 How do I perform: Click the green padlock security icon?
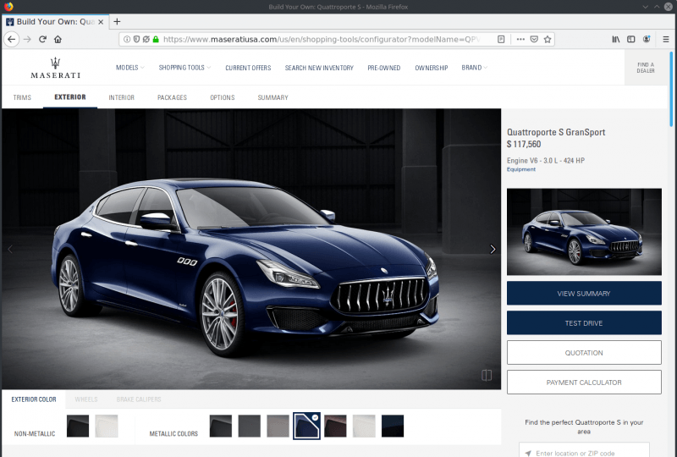click(x=156, y=39)
